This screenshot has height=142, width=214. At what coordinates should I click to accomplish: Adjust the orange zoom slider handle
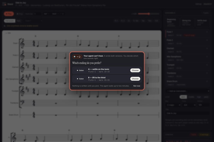(x=149, y=14)
